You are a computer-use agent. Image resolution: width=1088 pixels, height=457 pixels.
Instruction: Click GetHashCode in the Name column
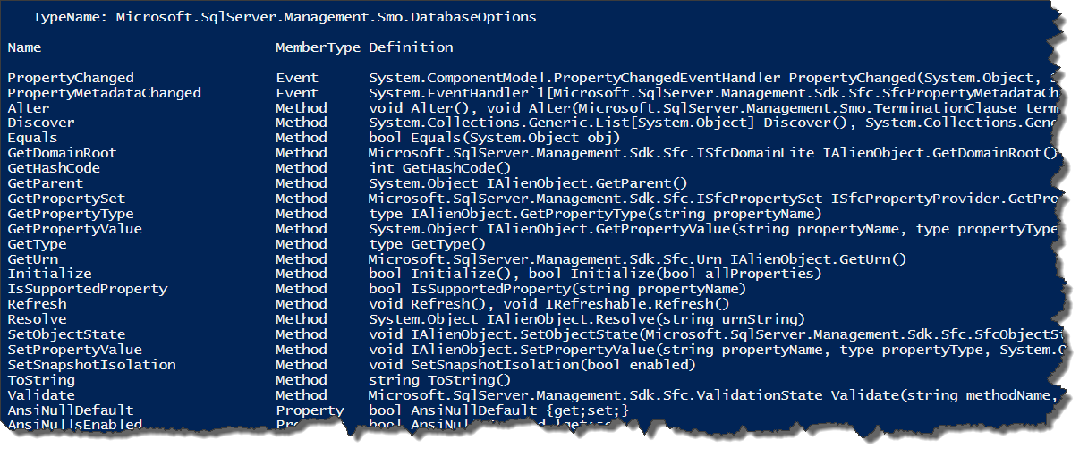click(x=54, y=168)
